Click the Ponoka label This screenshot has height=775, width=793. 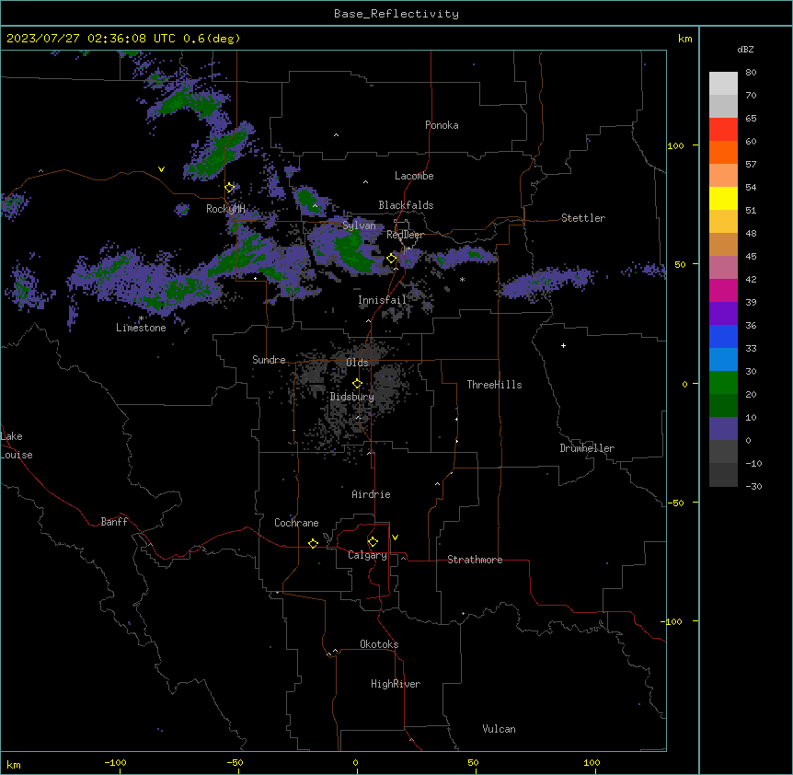click(x=442, y=125)
